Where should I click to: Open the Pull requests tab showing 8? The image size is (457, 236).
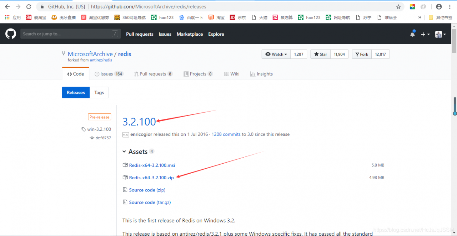pyautogui.click(x=153, y=74)
